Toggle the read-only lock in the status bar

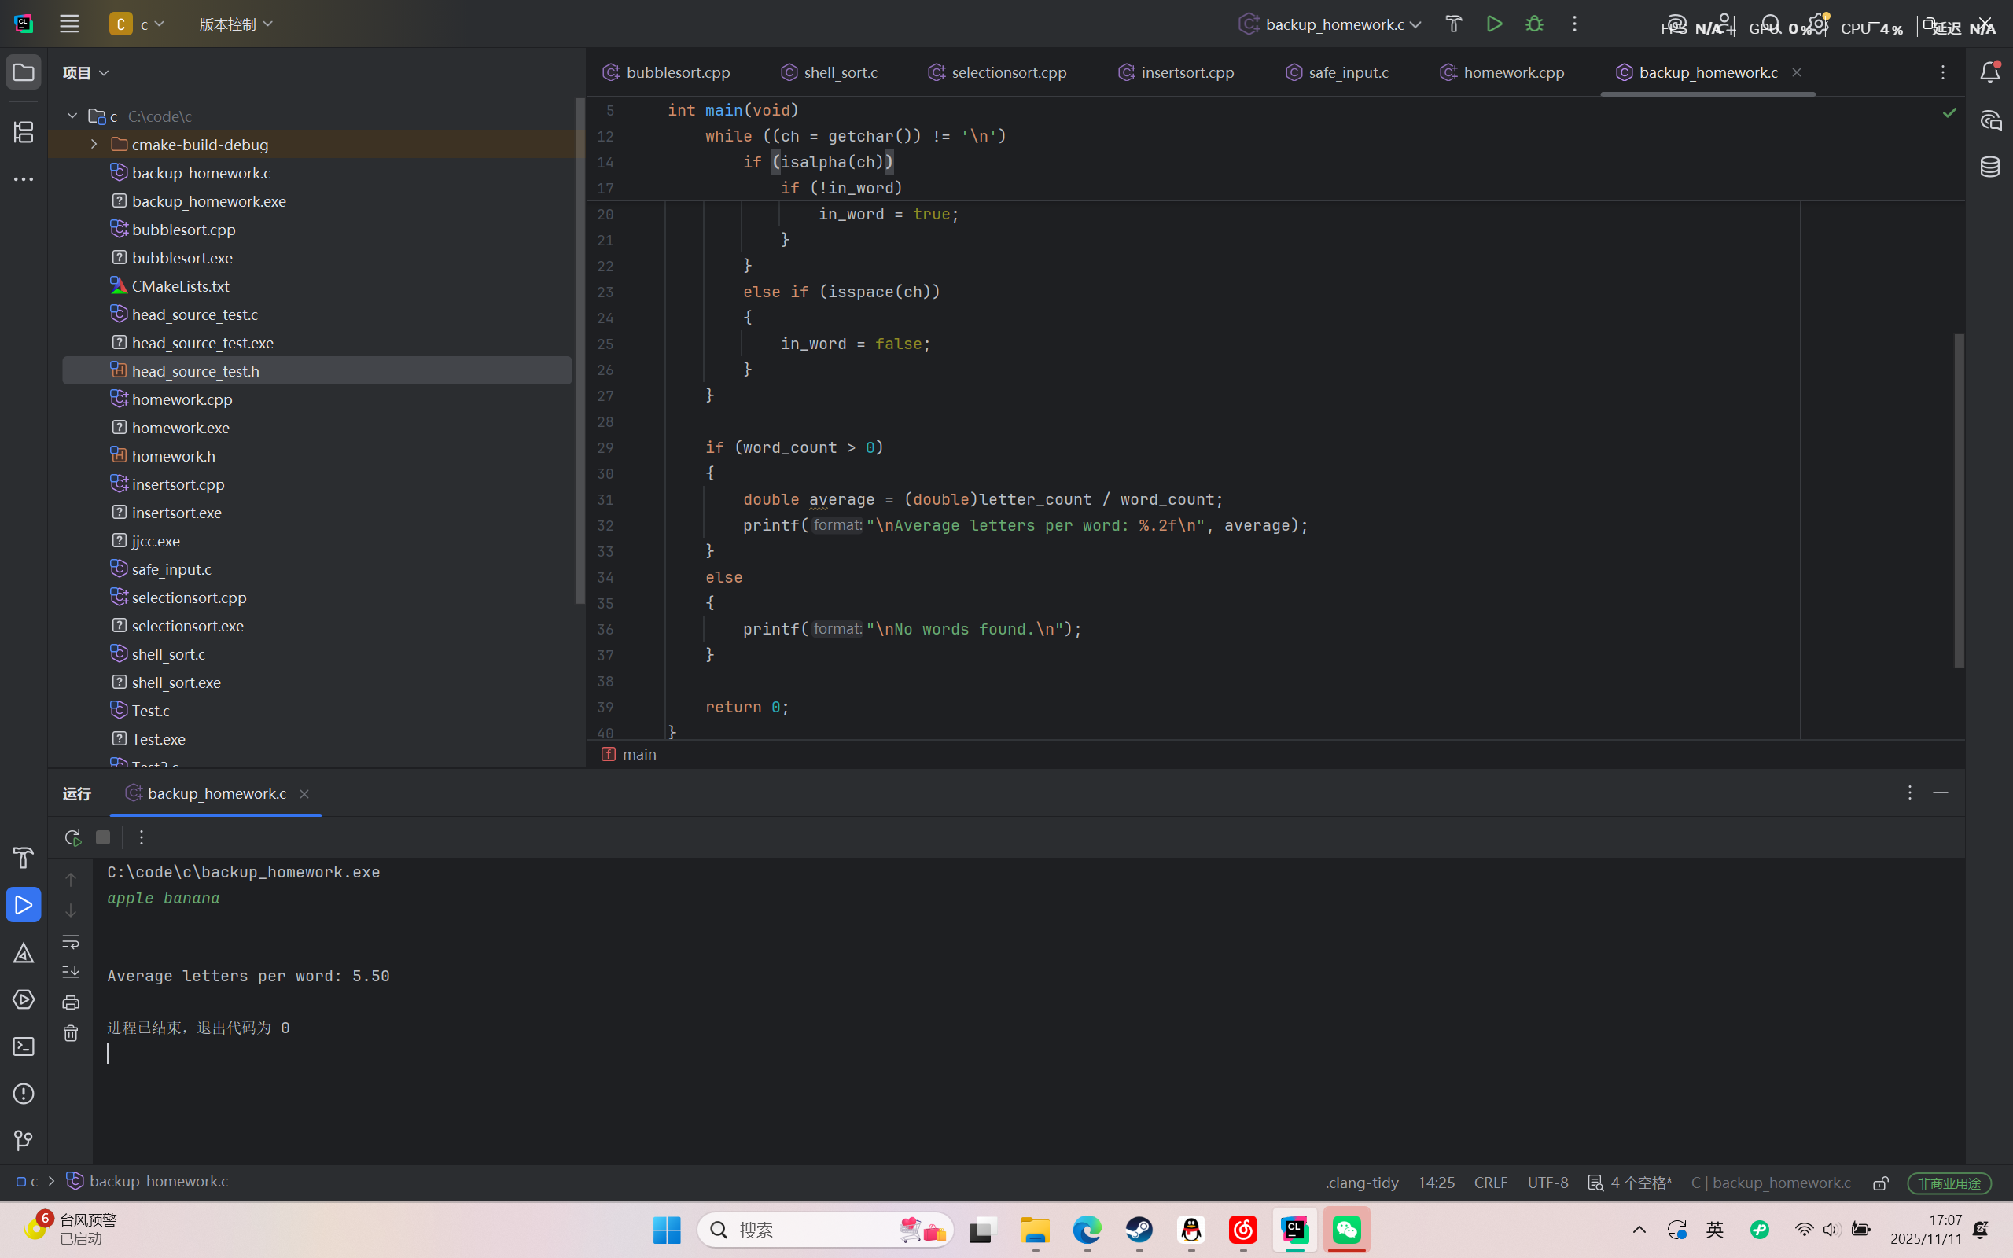click(x=1880, y=1183)
